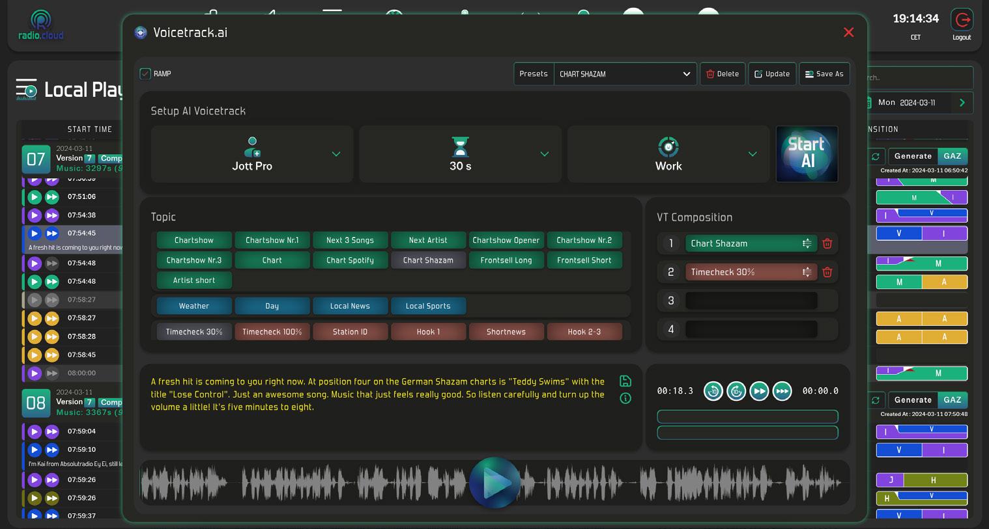989x529 pixels.
Task: Click the triple-arrow fast forward button
Action: point(782,391)
